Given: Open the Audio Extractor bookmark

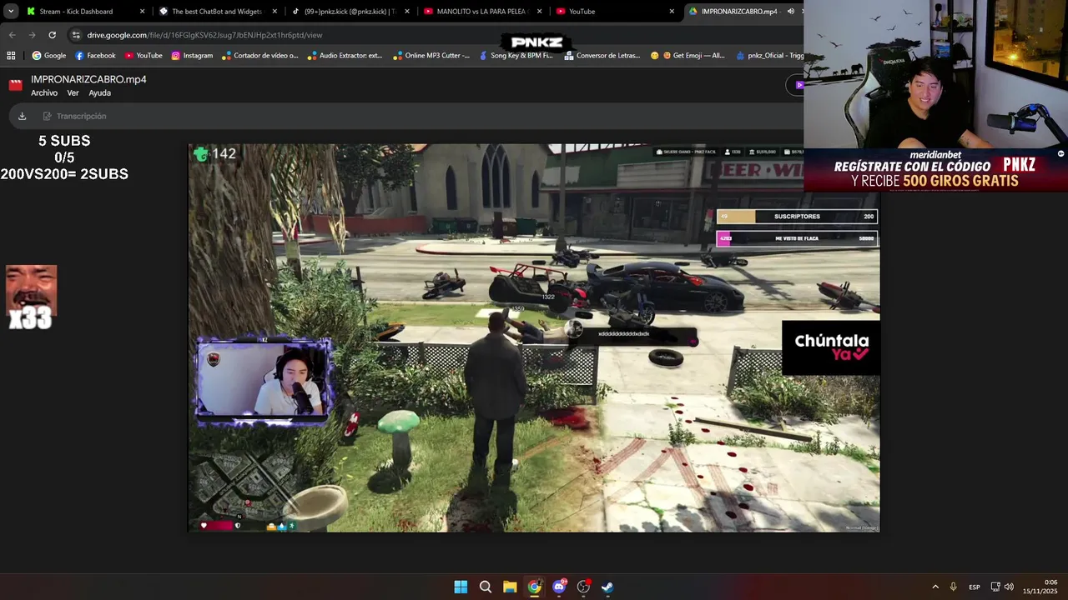Looking at the screenshot, I should click(x=345, y=56).
